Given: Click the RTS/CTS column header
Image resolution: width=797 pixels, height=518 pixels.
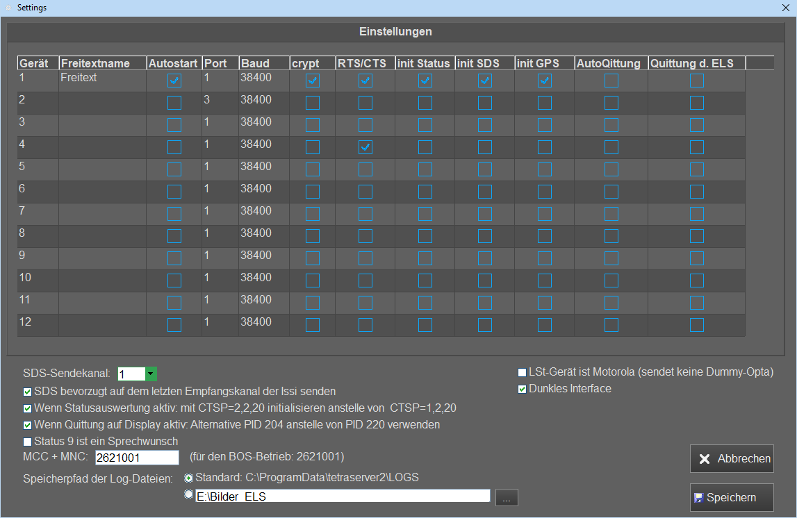Looking at the screenshot, I should (x=365, y=63).
